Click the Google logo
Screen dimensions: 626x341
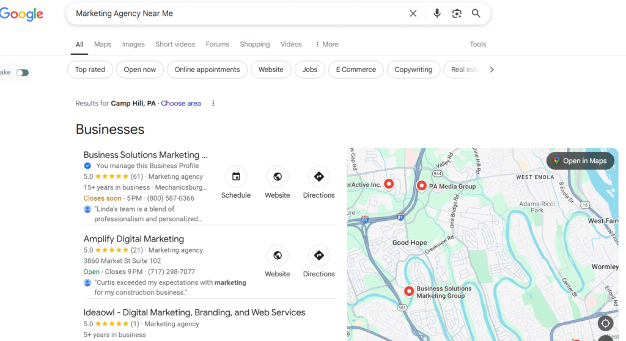(21, 14)
